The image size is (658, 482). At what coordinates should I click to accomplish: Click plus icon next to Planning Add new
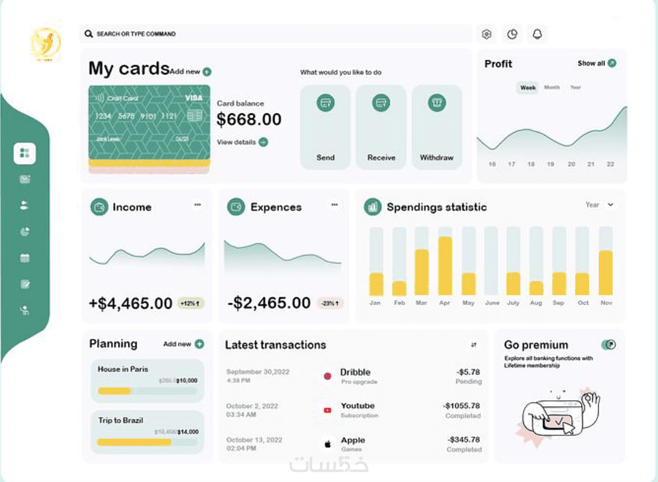(x=200, y=343)
